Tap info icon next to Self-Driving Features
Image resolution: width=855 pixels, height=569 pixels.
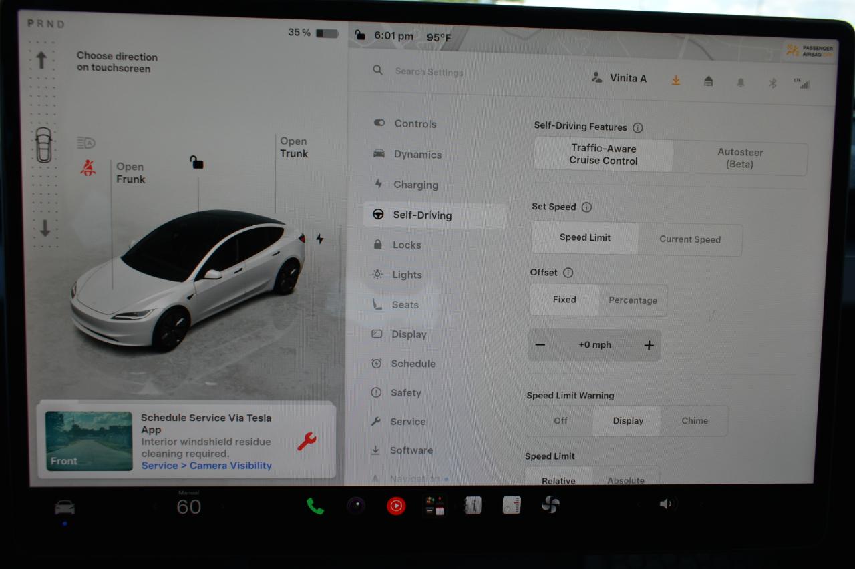pyautogui.click(x=638, y=127)
